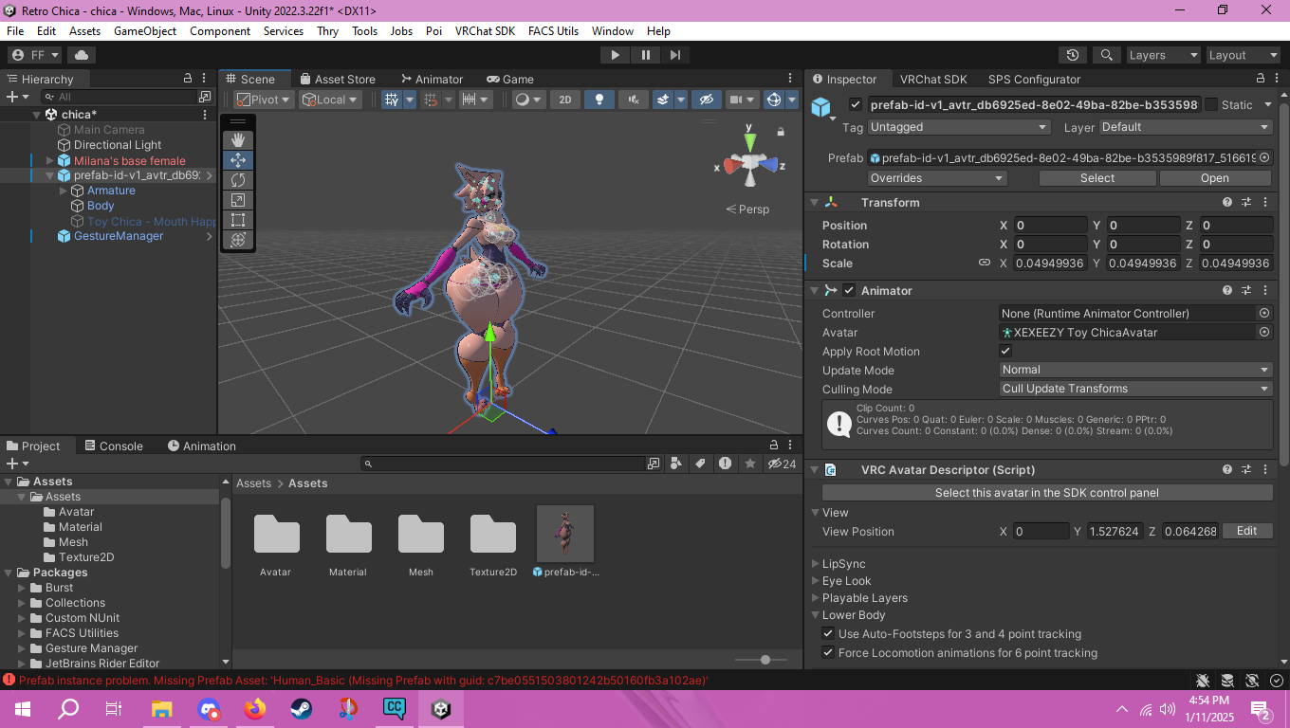The width and height of the screenshot is (1290, 728).
Task: Lock the Hierarchy panel
Action: pyautogui.click(x=188, y=79)
